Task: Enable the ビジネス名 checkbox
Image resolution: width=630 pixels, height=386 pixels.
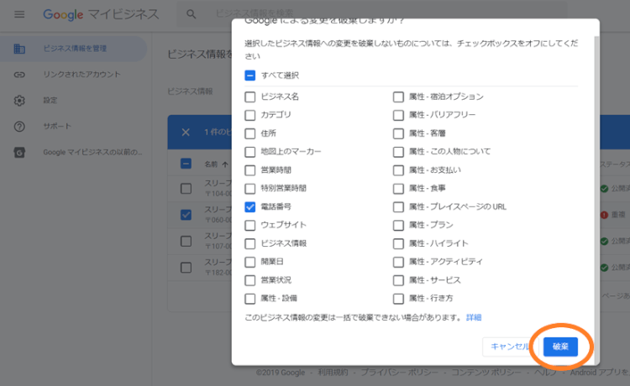Action: click(250, 96)
